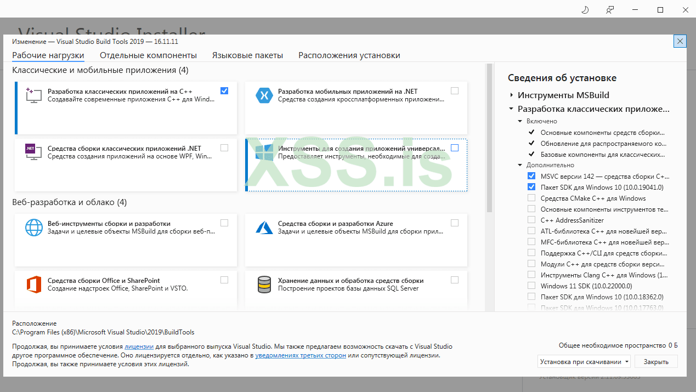Switch to Отдельные компоненты tab
This screenshot has width=696, height=392.
[x=148, y=55]
